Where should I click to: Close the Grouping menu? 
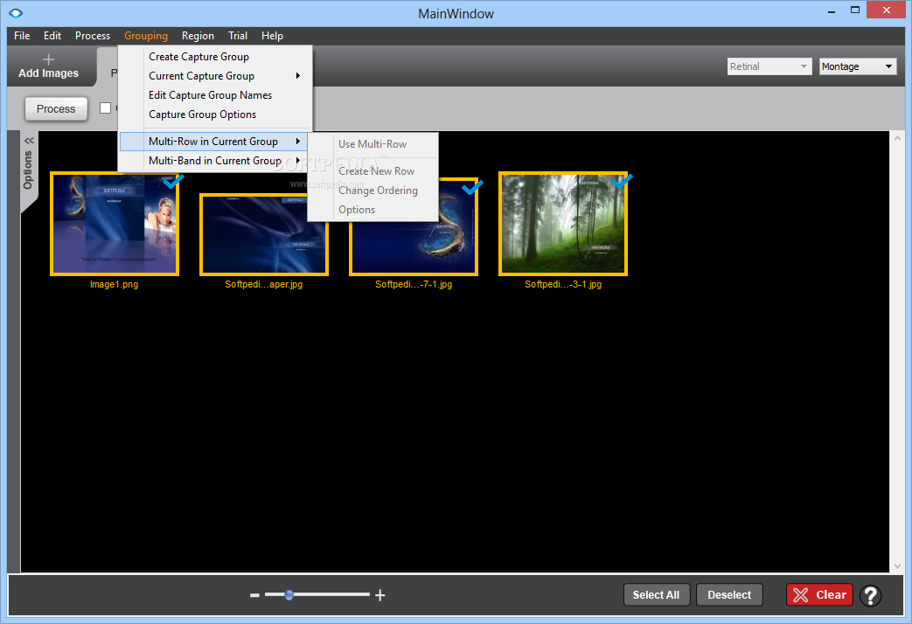coord(146,36)
